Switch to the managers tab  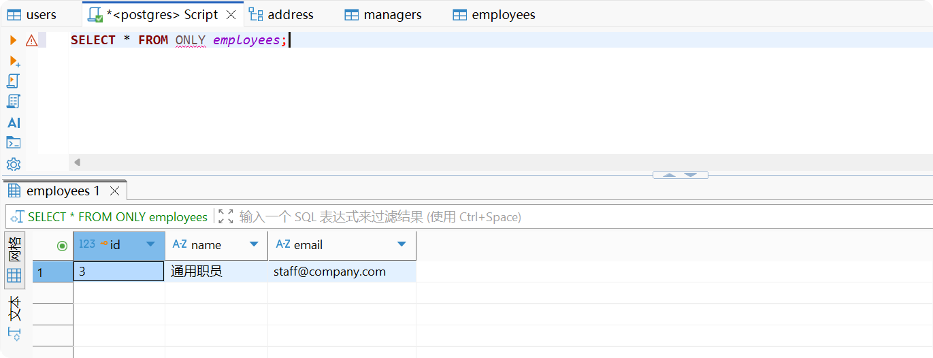[x=383, y=14]
